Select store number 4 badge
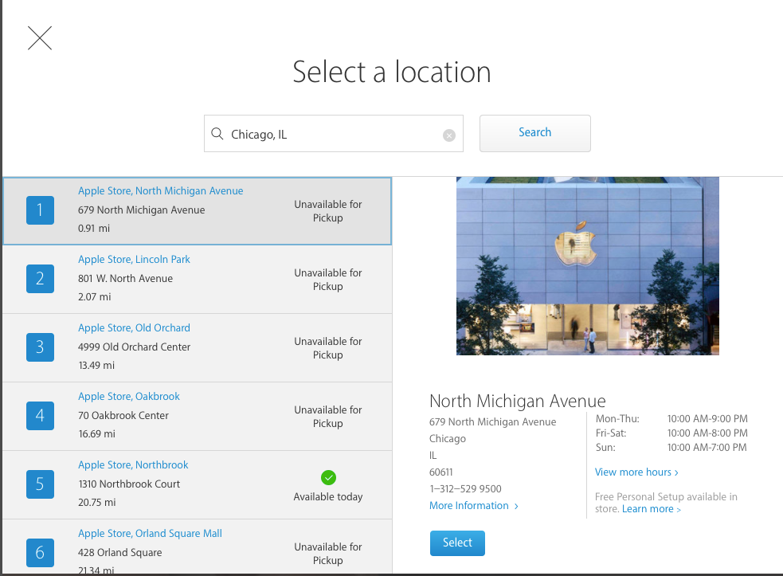 pos(40,416)
